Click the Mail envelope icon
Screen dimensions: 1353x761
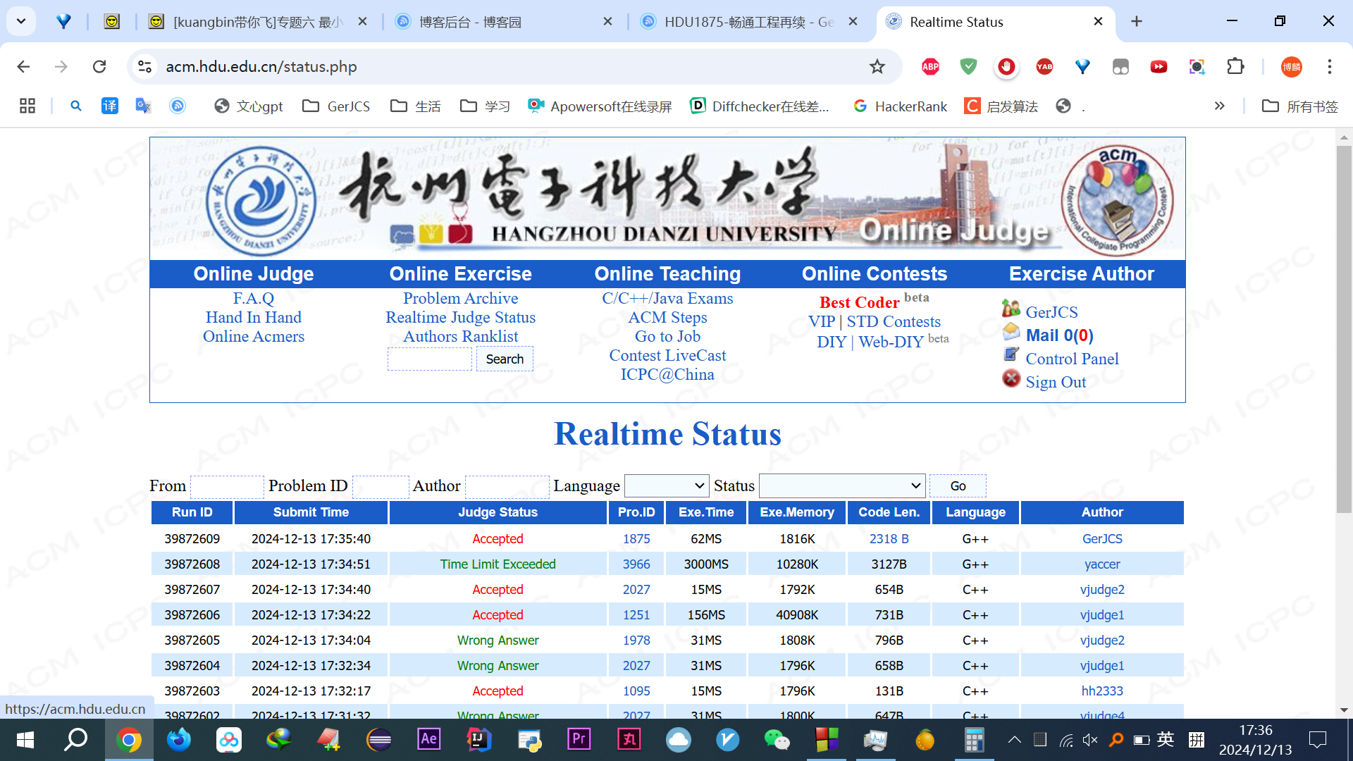pyautogui.click(x=1011, y=331)
